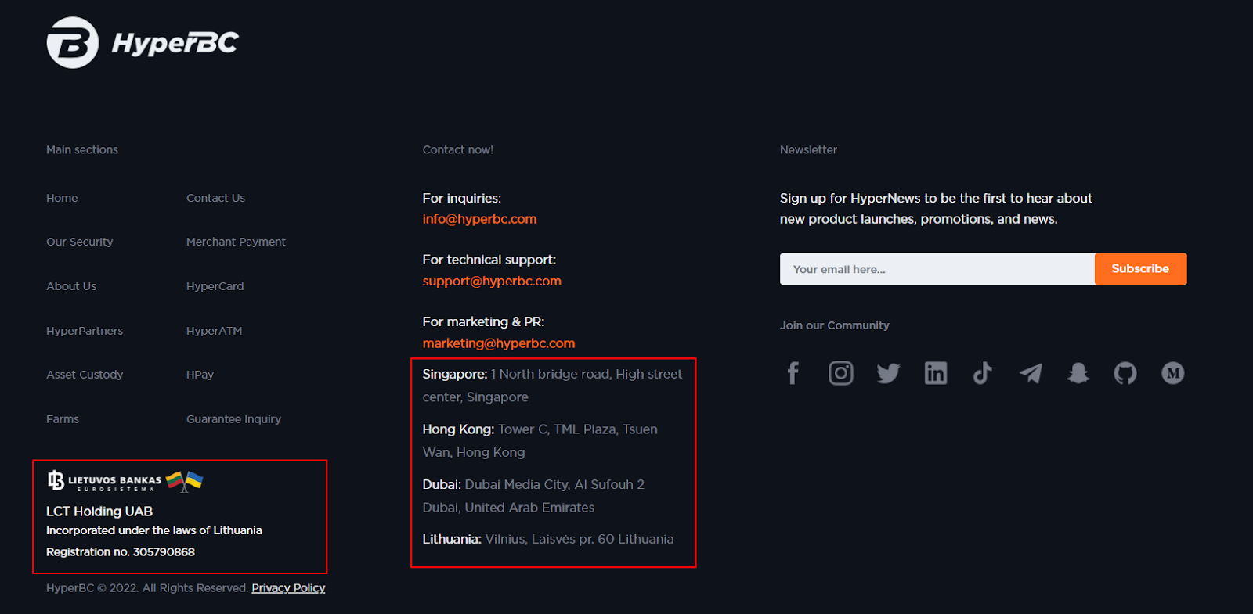Focus the newsletter email input field
The image size is (1253, 614).
click(937, 269)
